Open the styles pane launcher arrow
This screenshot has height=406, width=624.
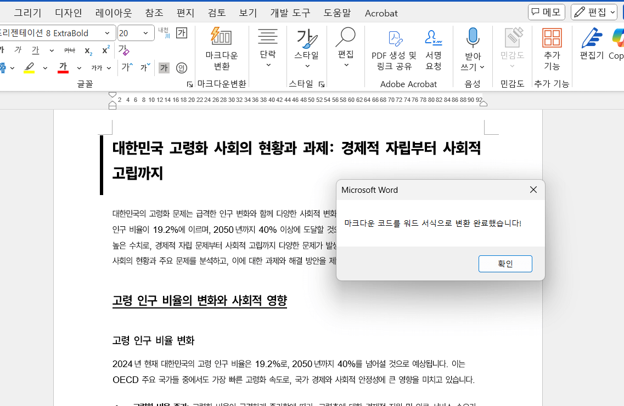point(322,84)
